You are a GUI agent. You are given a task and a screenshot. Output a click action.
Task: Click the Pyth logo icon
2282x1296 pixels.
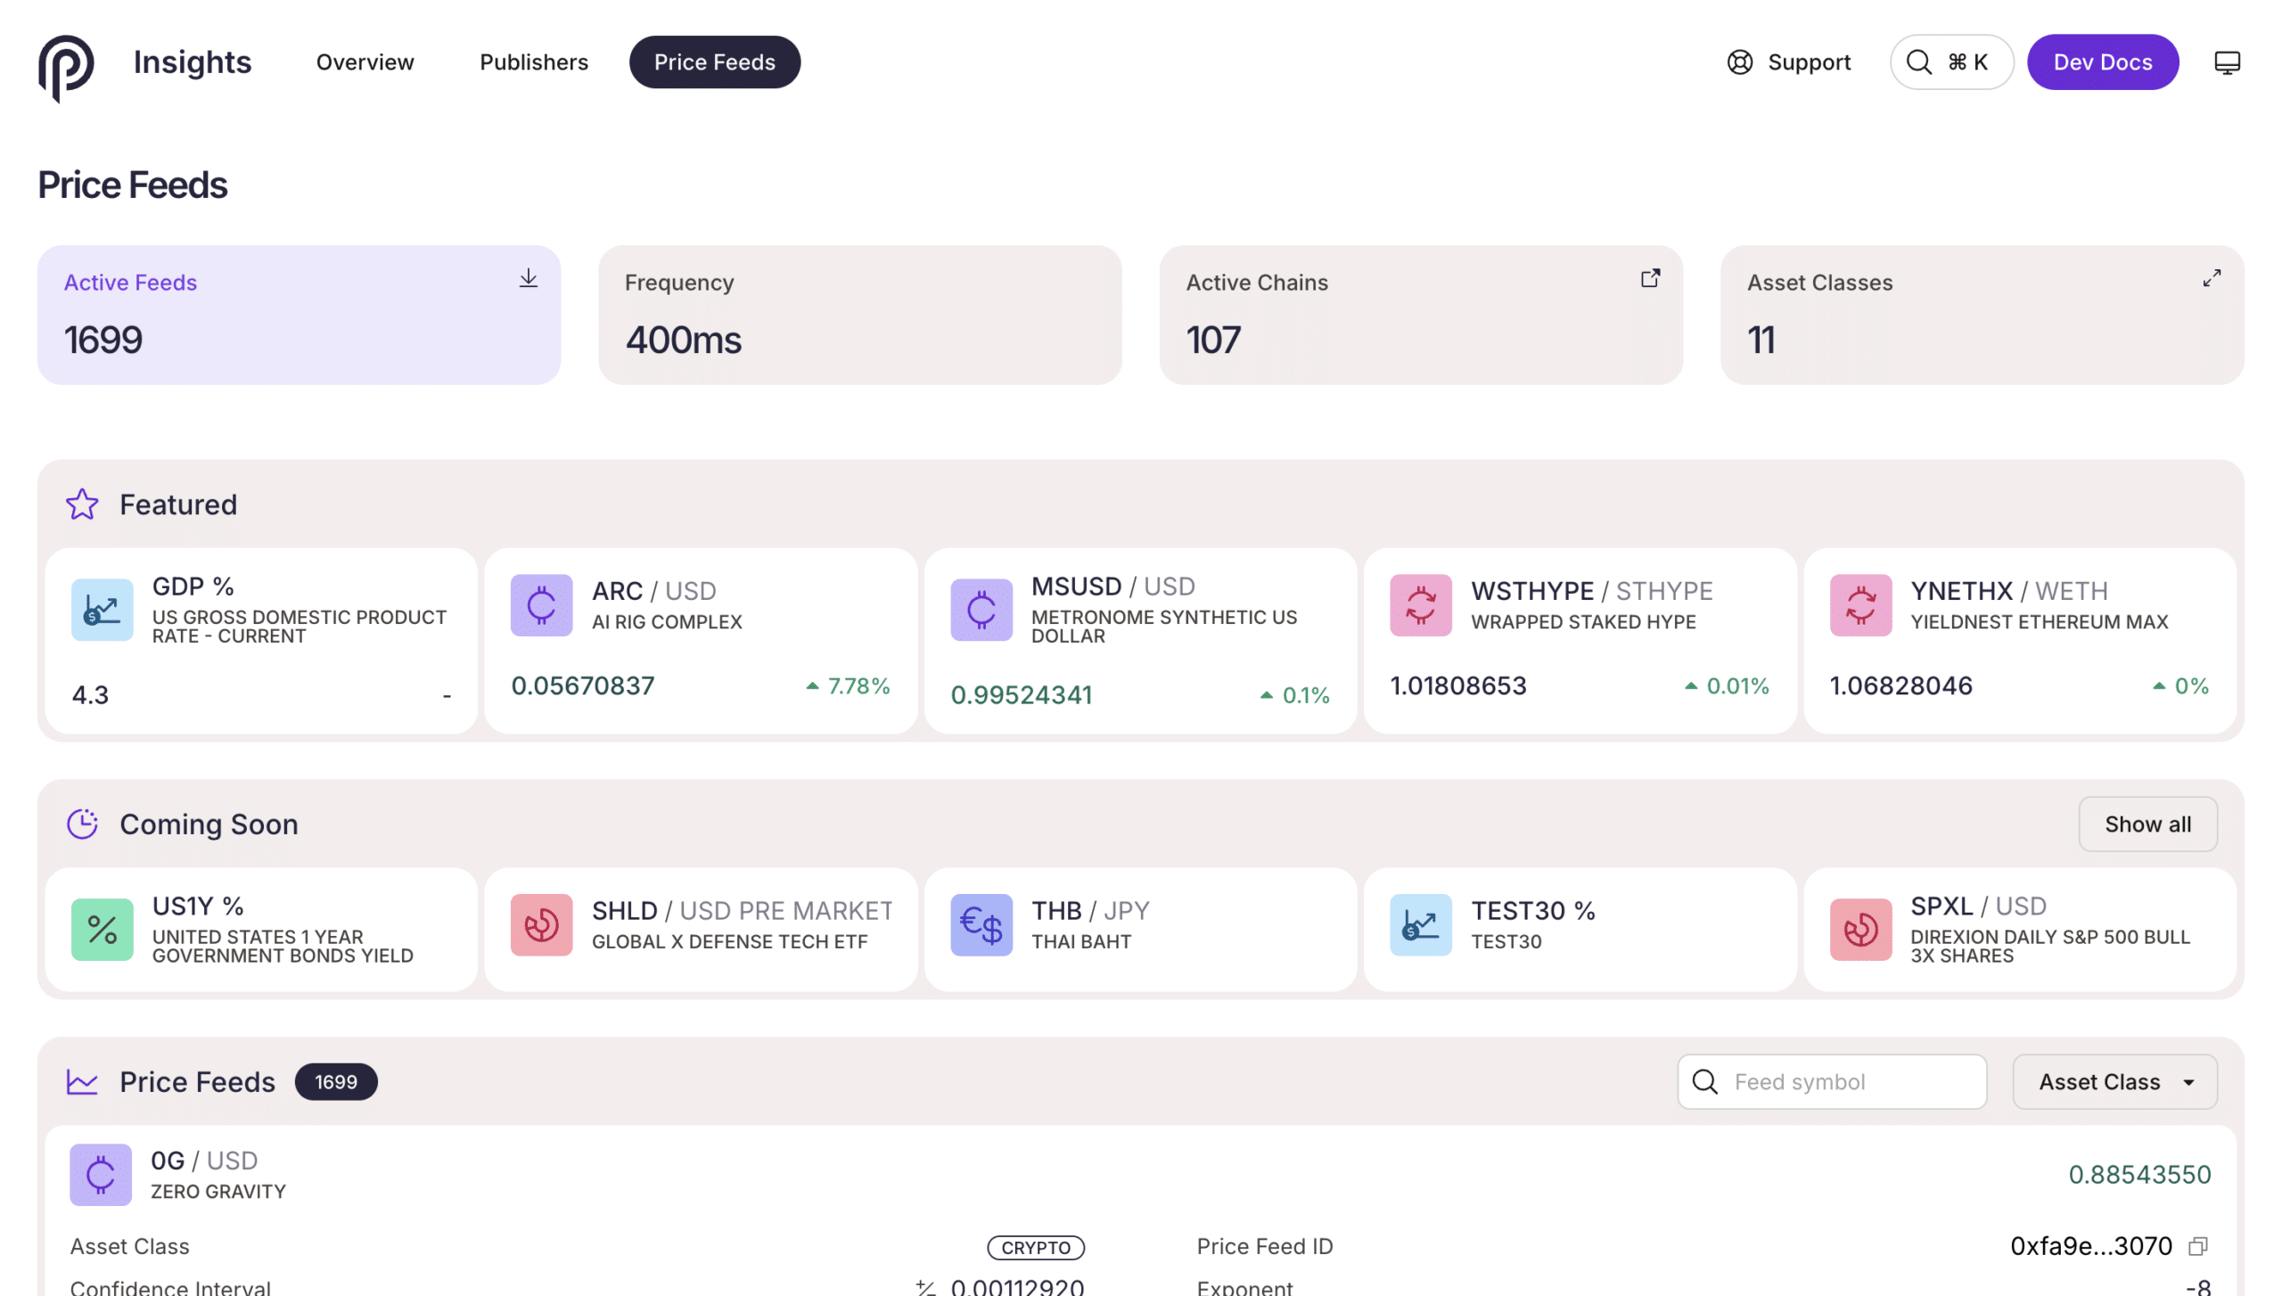coord(65,65)
